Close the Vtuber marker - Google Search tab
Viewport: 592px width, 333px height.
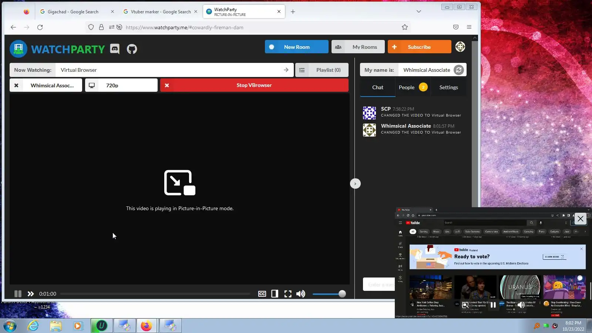click(196, 12)
